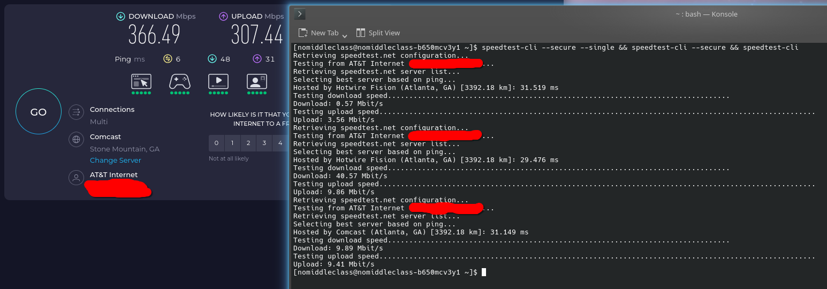Viewport: 827px width, 289px height.
Task: Click the terminal prompt at the cursor
Action: point(484,272)
